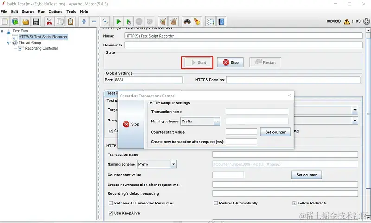
Task: Open the Help question mark icon
Action: [x=221, y=21]
